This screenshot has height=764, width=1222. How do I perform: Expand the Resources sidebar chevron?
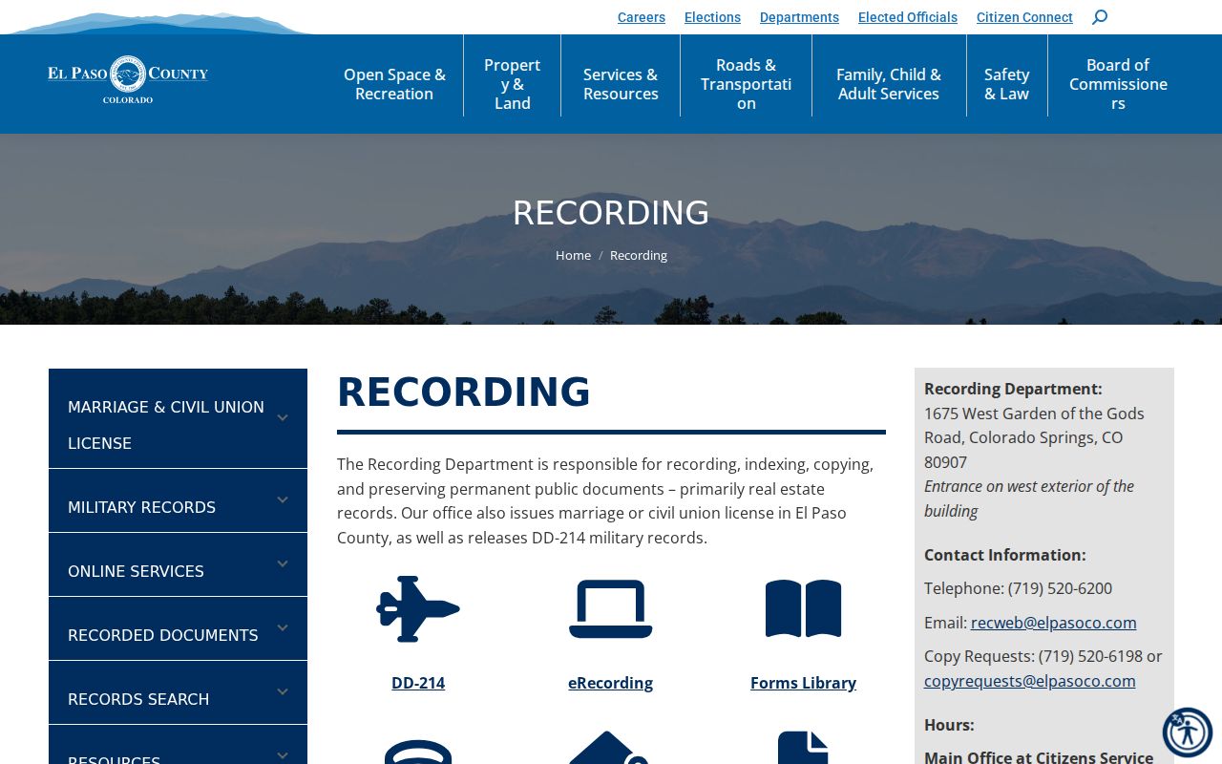(283, 755)
